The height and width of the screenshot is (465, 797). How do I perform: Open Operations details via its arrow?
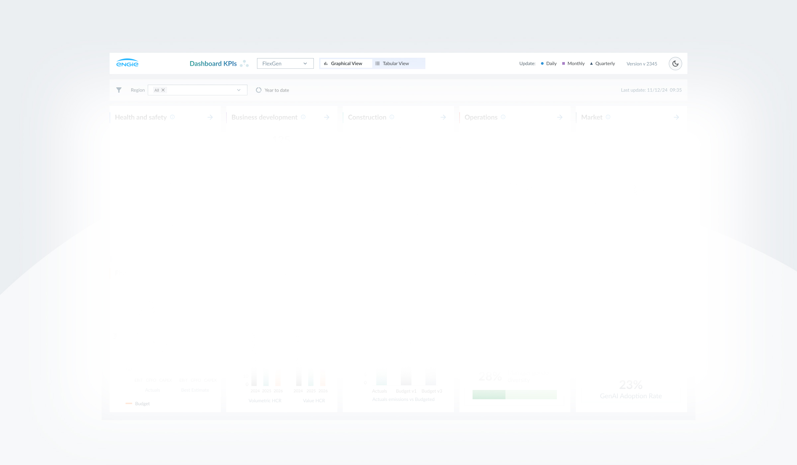point(560,117)
